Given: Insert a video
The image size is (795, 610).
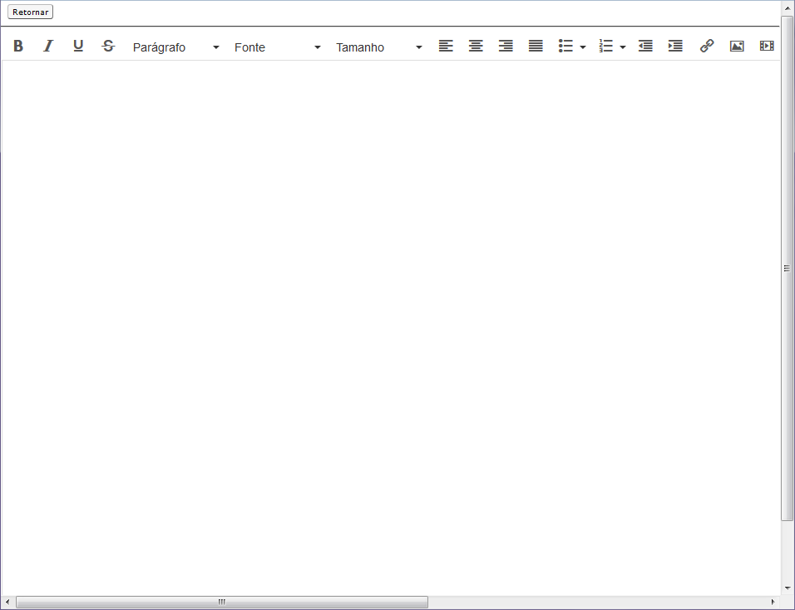Looking at the screenshot, I should [766, 47].
